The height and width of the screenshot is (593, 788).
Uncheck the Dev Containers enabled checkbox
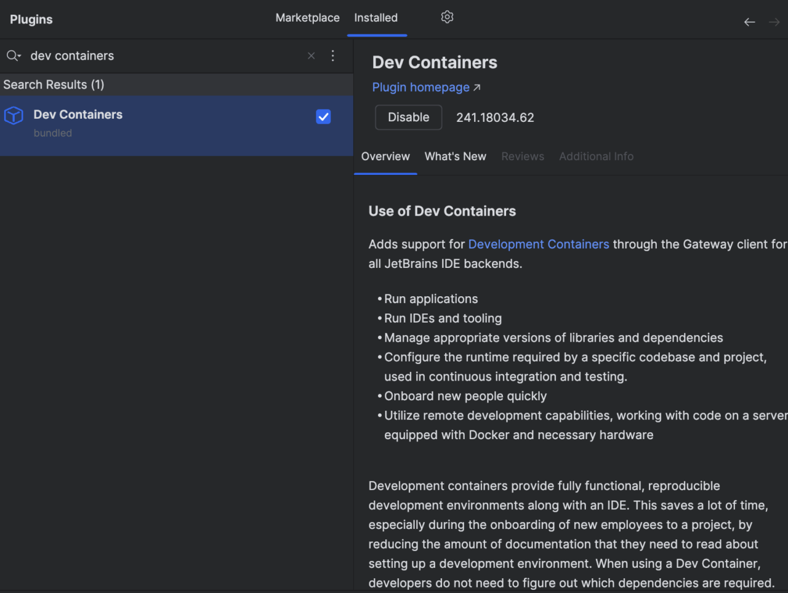pyautogui.click(x=323, y=116)
